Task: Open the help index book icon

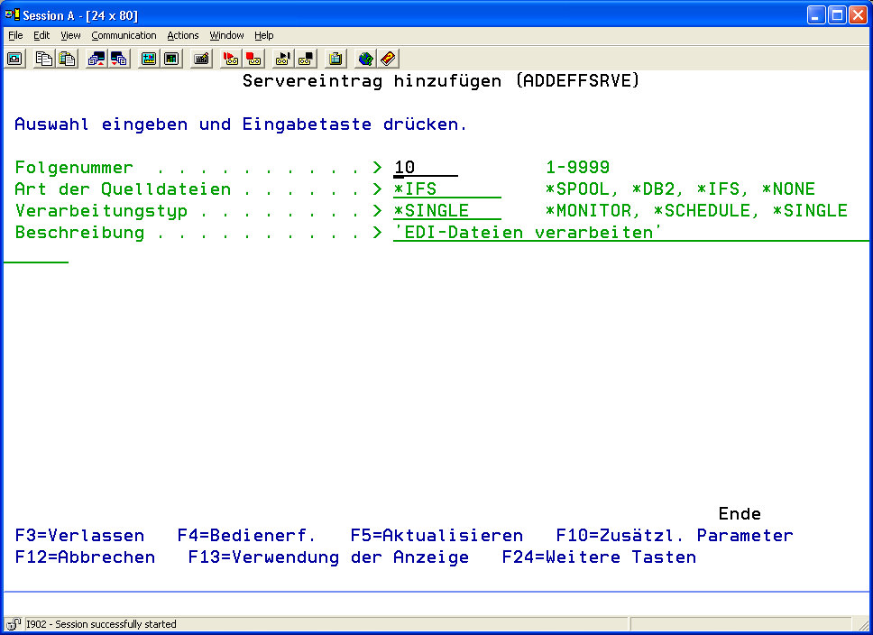Action: coord(388,59)
